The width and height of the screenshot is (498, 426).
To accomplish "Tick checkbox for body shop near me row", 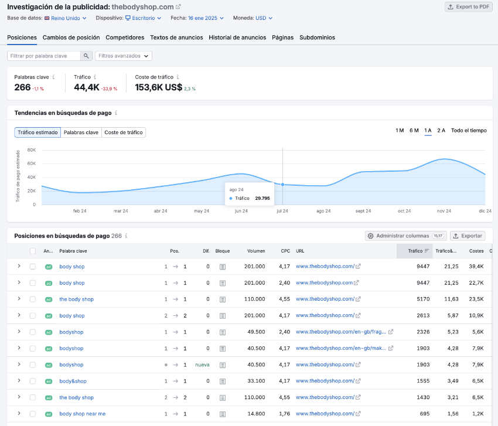I will coord(33,414).
